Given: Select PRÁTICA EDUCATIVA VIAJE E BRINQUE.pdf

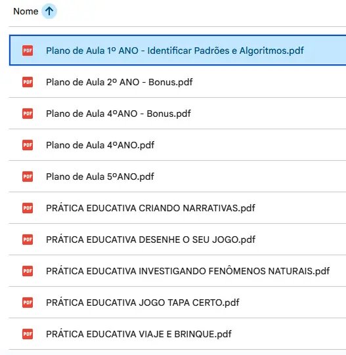Looking at the screenshot, I should 139,334.
